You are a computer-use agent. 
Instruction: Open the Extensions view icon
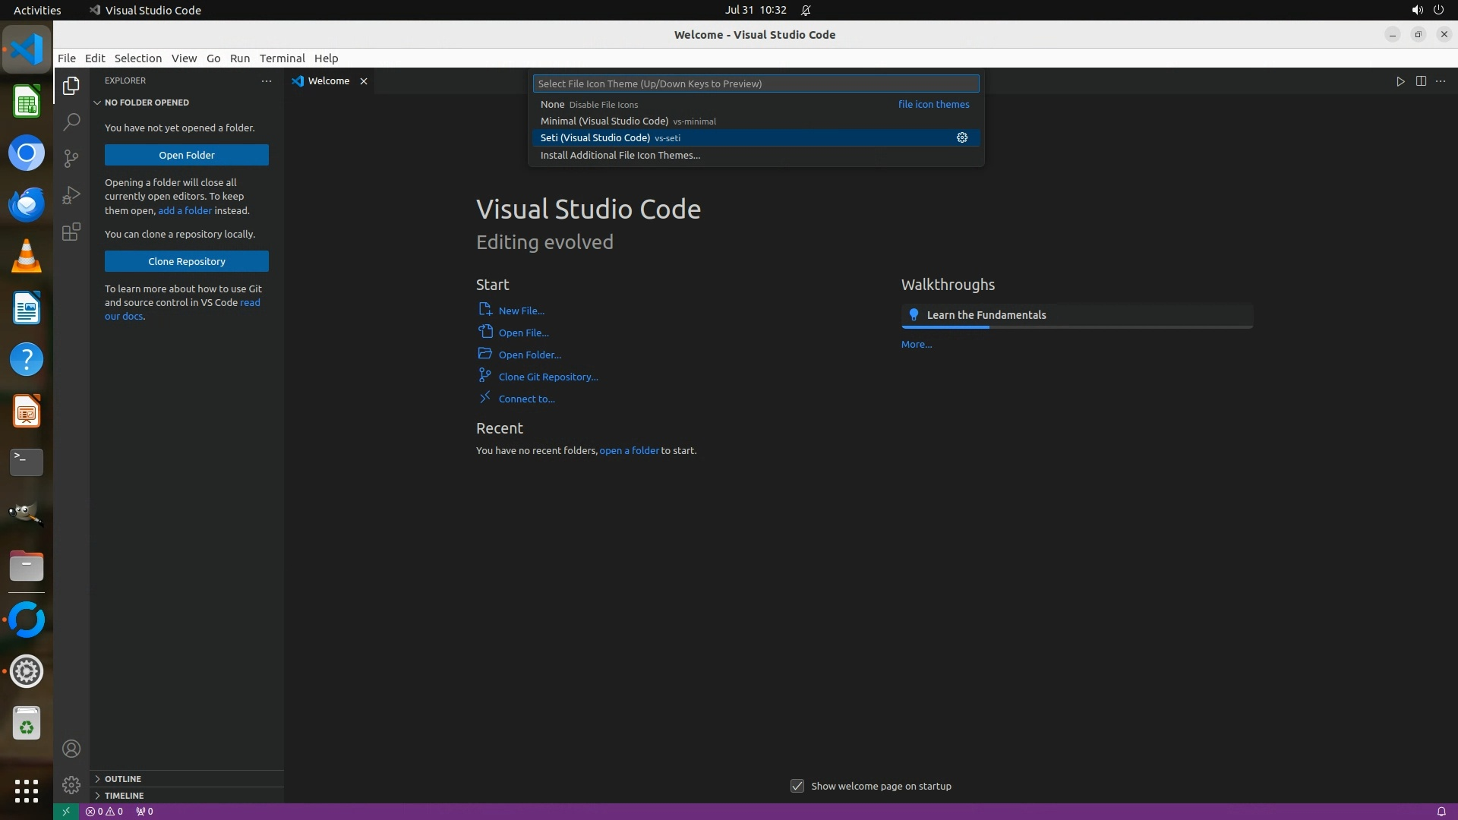pyautogui.click(x=71, y=232)
